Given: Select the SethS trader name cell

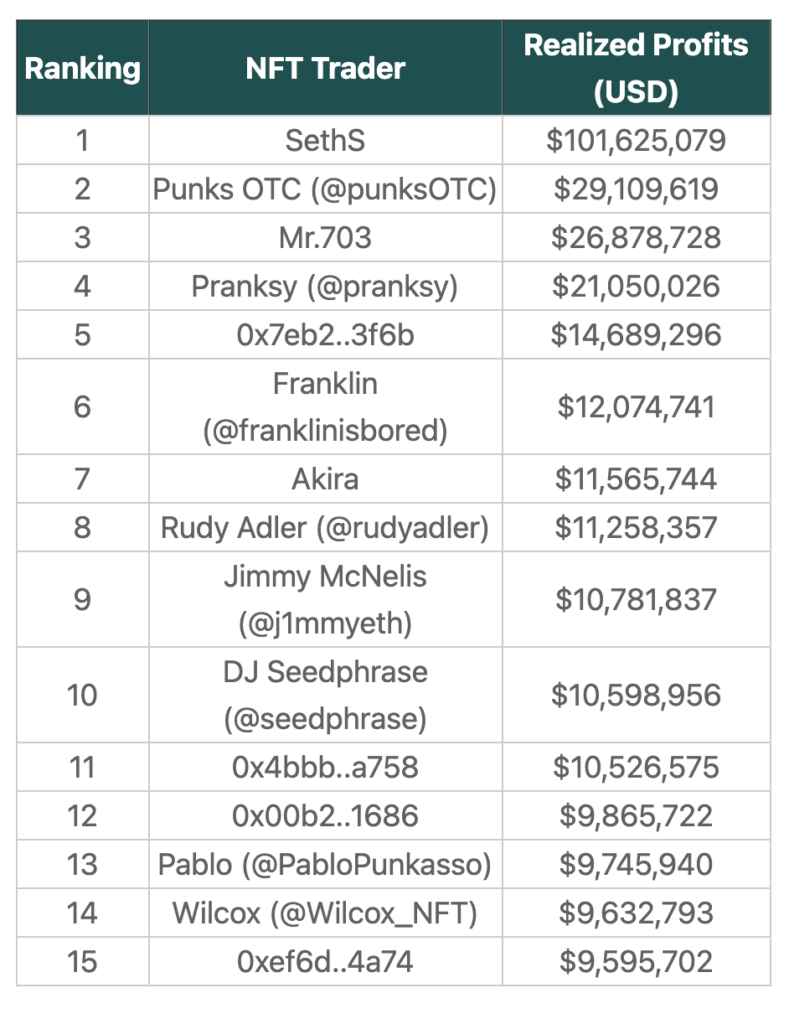Looking at the screenshot, I should (325, 141).
